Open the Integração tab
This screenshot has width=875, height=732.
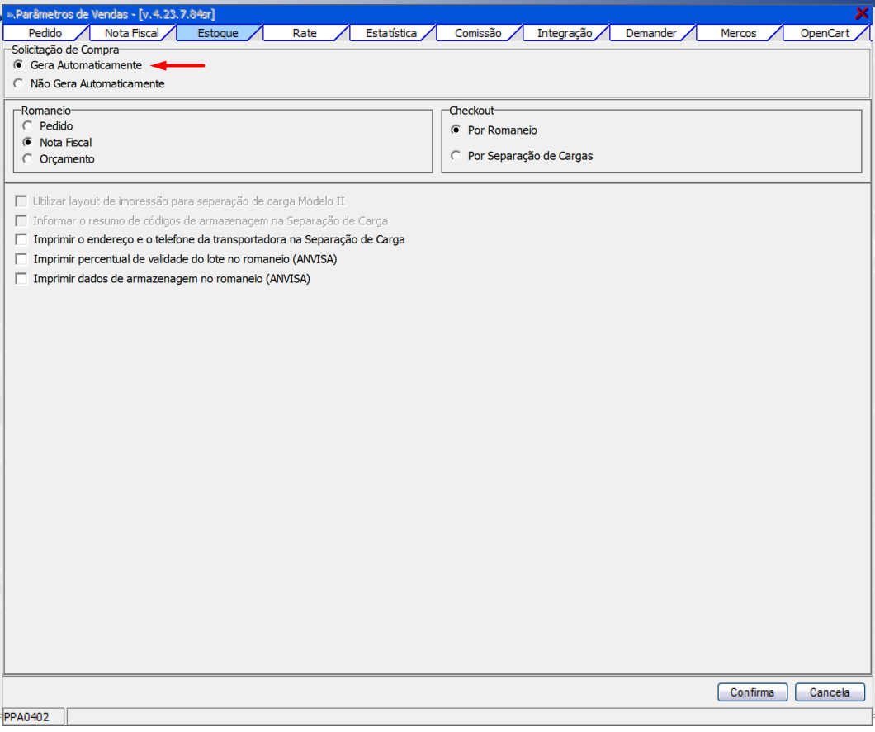click(564, 33)
